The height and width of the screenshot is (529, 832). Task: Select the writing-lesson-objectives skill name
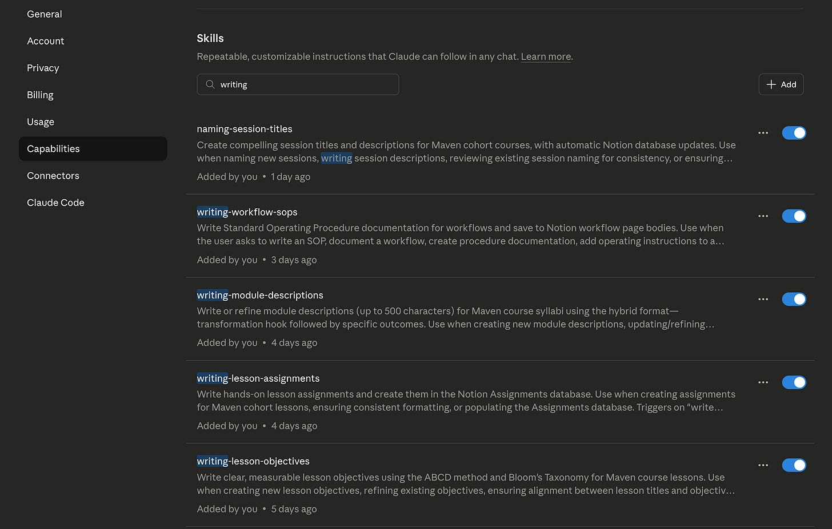tap(253, 461)
